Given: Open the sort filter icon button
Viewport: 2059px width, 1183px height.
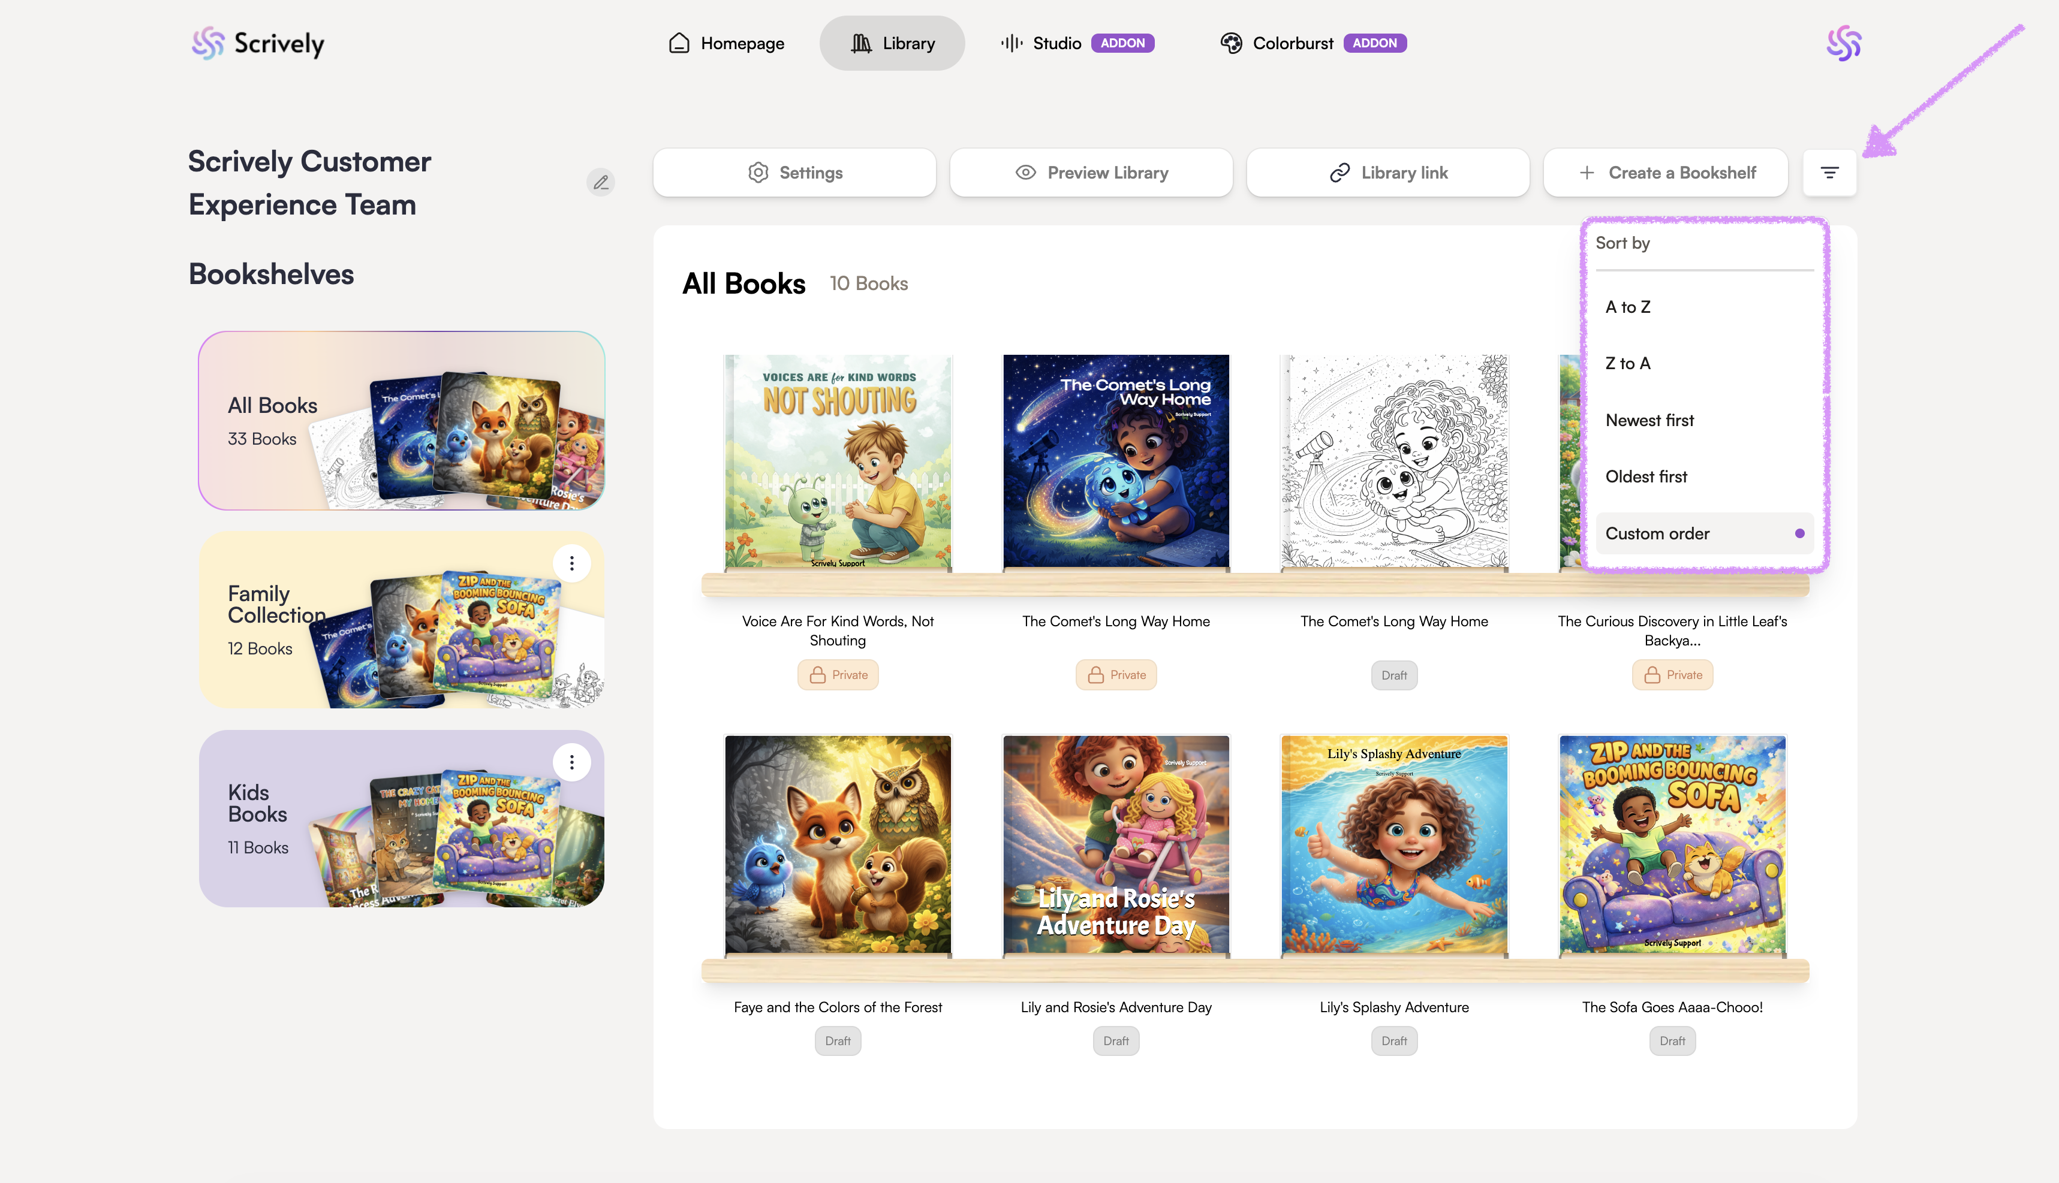Looking at the screenshot, I should coord(1829,172).
